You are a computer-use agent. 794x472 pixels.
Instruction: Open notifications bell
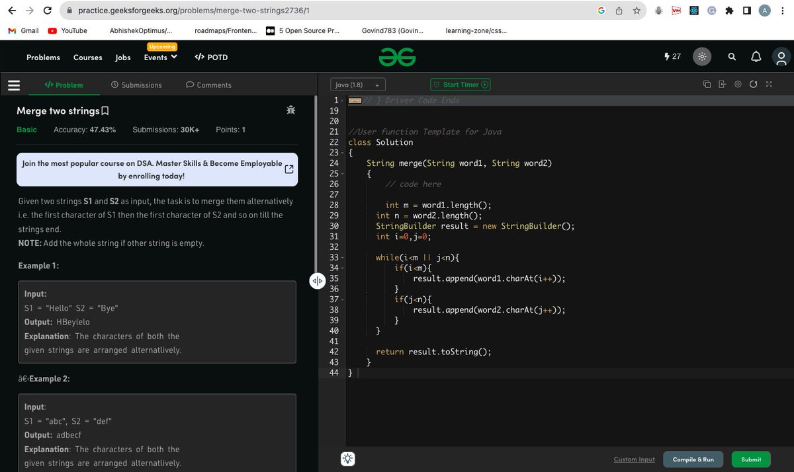pos(756,57)
